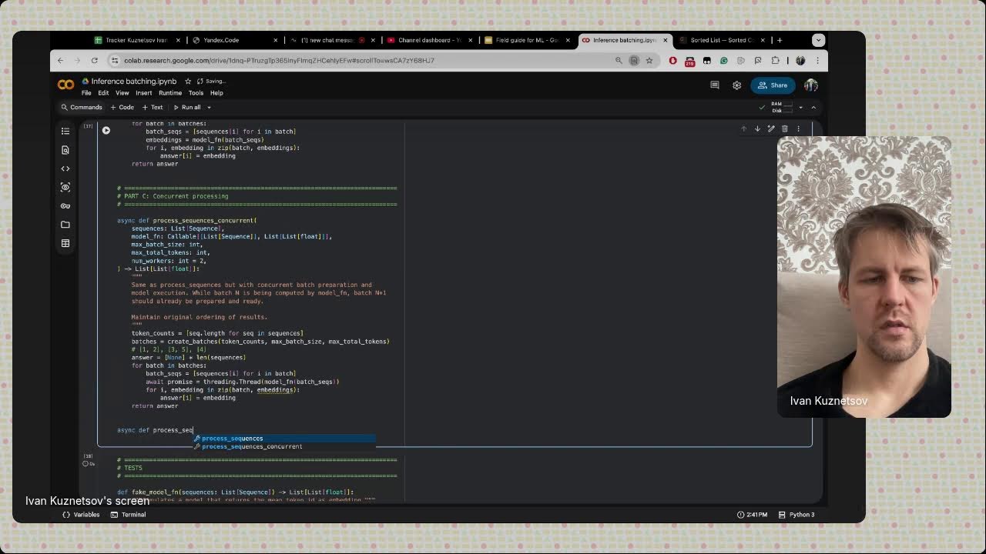Open the Code snippets sidebar panel
This screenshot has height=554, width=986.
[x=65, y=169]
